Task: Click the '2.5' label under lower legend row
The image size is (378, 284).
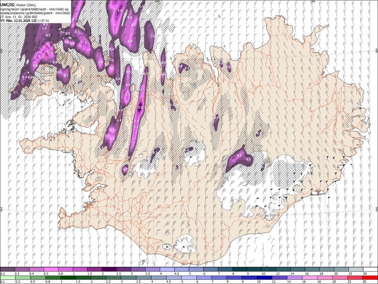Action: pos(108,282)
